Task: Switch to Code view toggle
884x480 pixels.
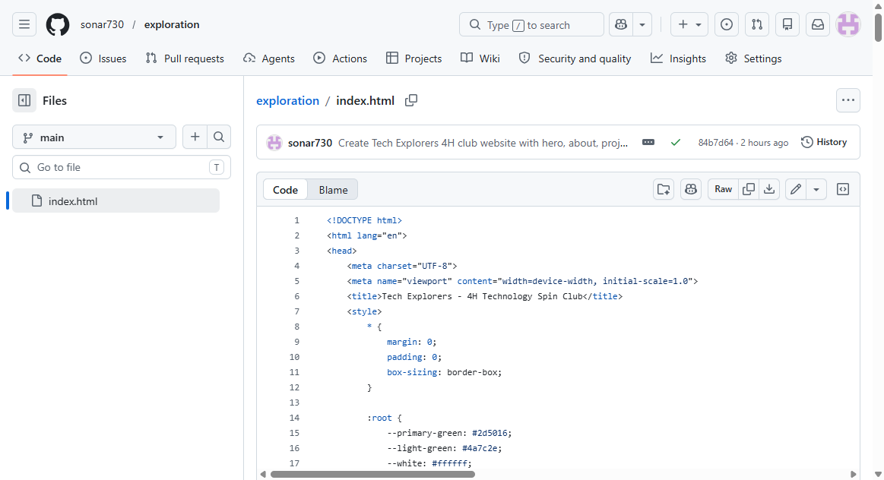Action: 285,190
